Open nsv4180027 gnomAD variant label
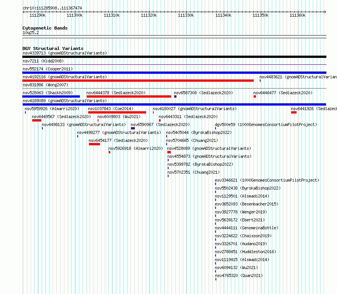The height and width of the screenshot is (294, 337). click(x=195, y=109)
